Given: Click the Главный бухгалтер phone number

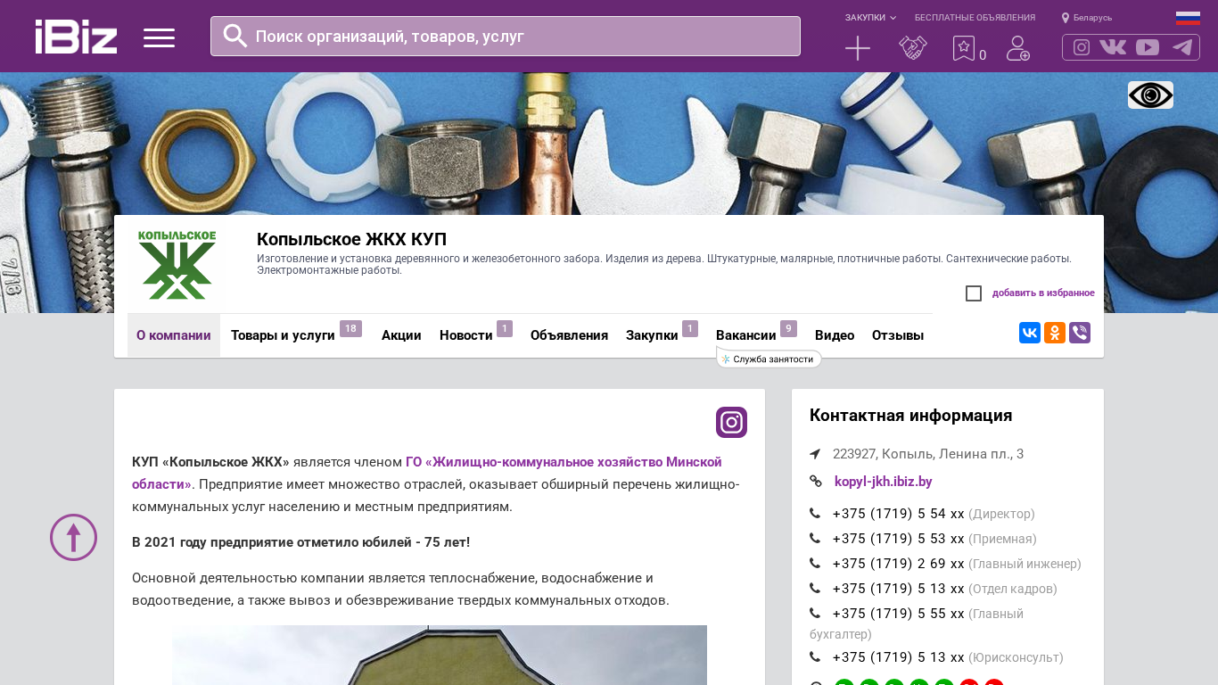Looking at the screenshot, I should coord(899,614).
